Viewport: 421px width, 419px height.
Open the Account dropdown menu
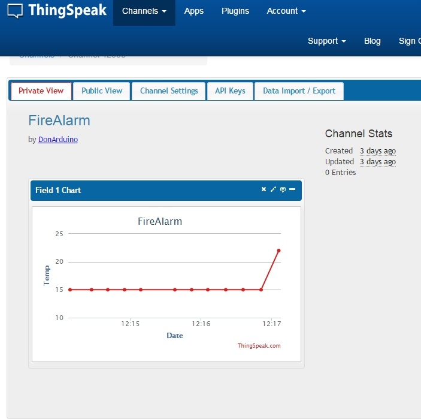pos(286,11)
